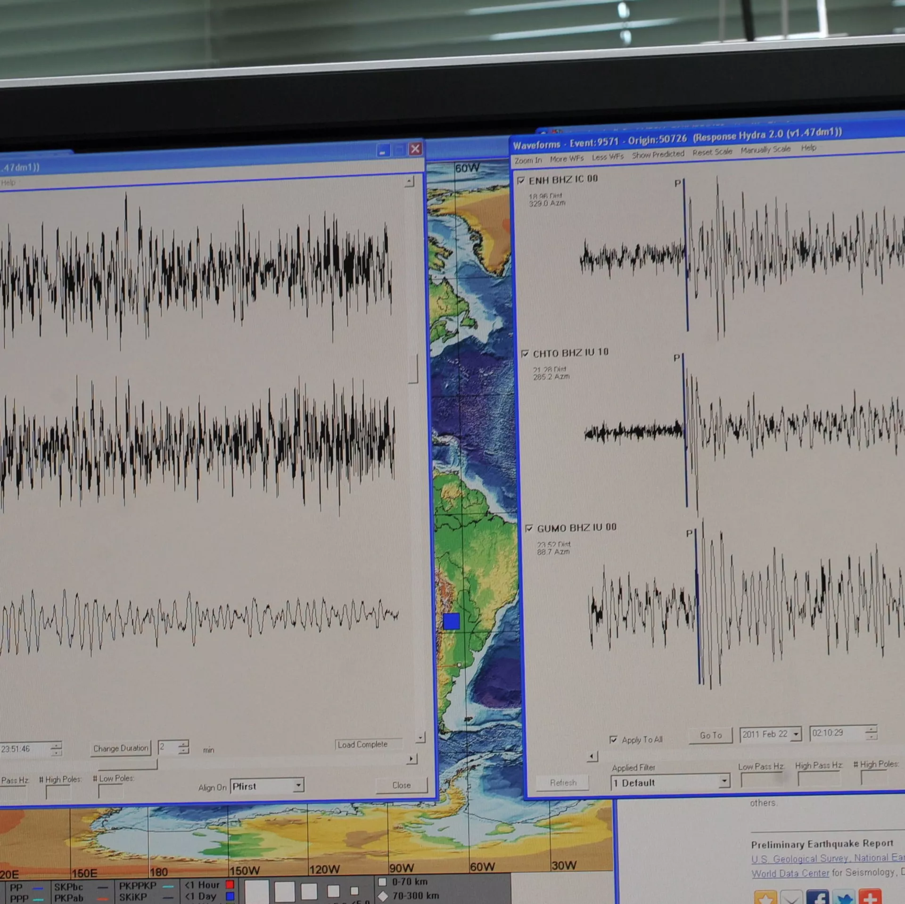Uncheck the ENH BHZ IC 00 waveform
Viewport: 905px width, 904px height.
[x=521, y=181]
